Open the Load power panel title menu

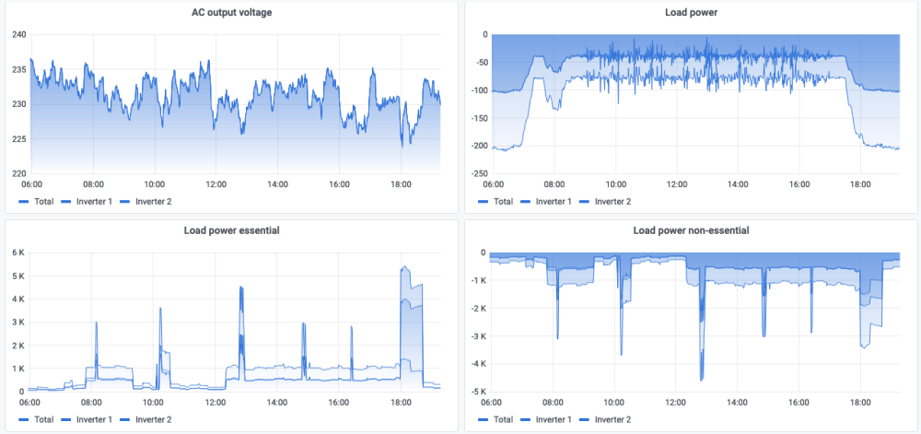coord(691,12)
